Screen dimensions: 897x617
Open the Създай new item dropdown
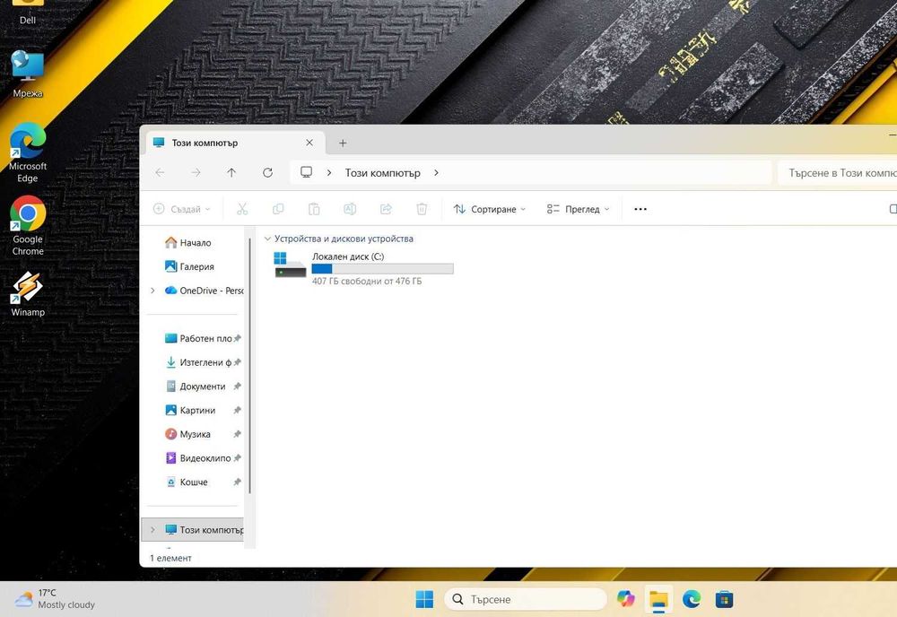pyautogui.click(x=182, y=209)
